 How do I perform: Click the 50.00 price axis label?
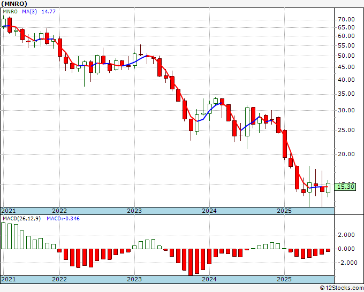pyautogui.click(x=346, y=56)
